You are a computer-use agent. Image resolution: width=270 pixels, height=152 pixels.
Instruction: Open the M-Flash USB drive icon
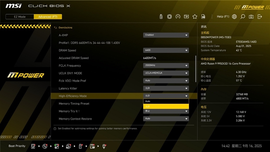click(x=161, y=17)
